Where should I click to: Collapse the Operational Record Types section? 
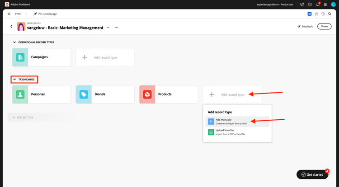point(14,42)
